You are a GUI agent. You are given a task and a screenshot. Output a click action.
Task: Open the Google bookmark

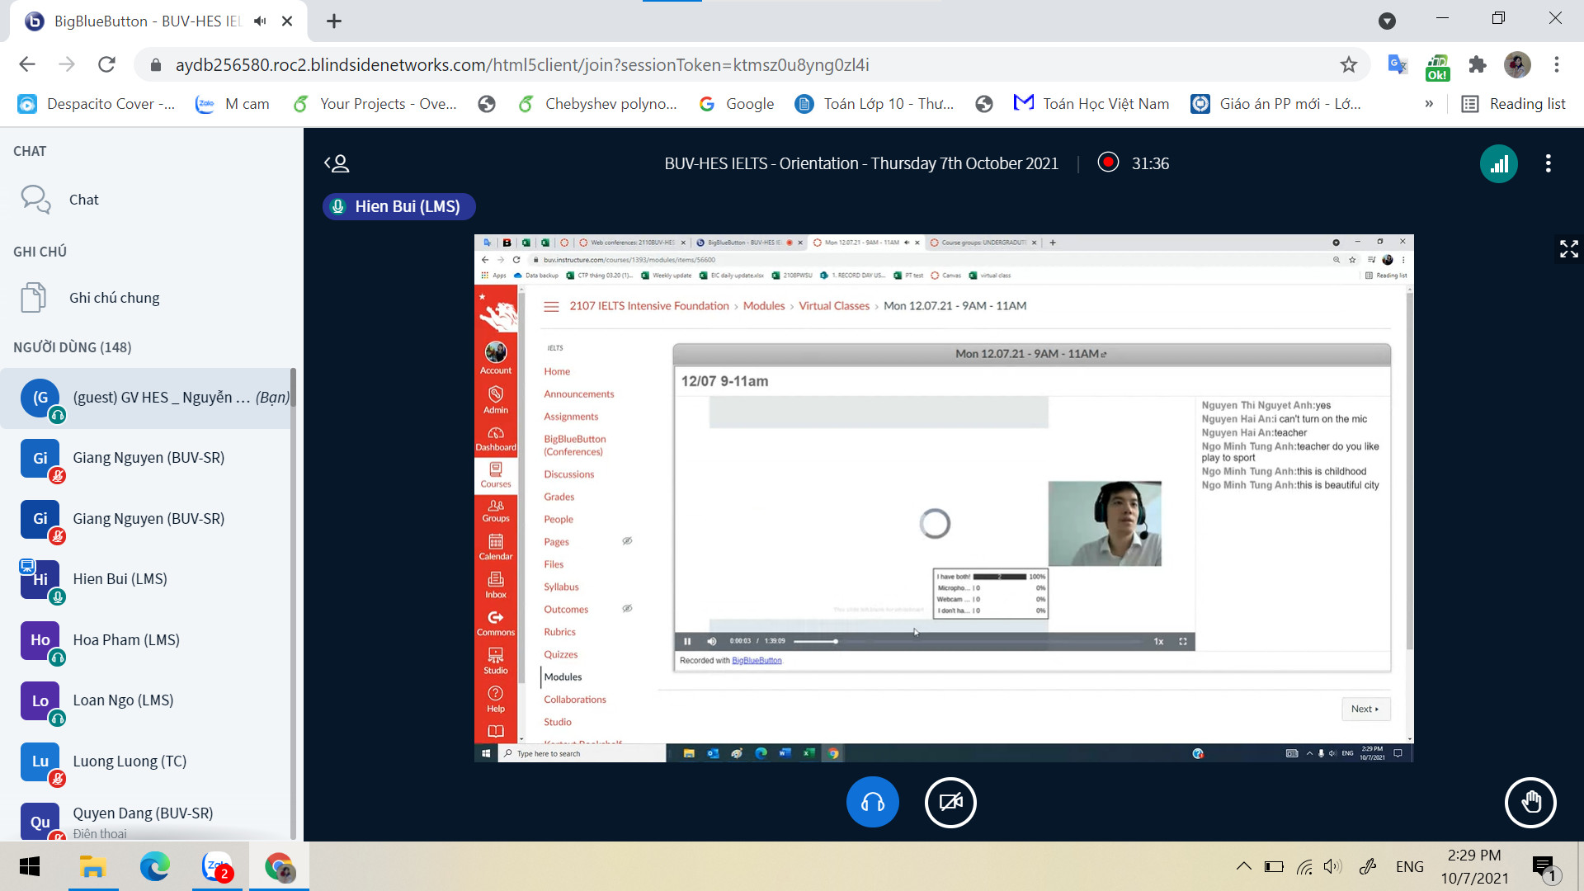click(x=737, y=104)
